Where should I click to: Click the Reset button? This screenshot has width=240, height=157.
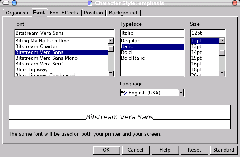[195, 150]
